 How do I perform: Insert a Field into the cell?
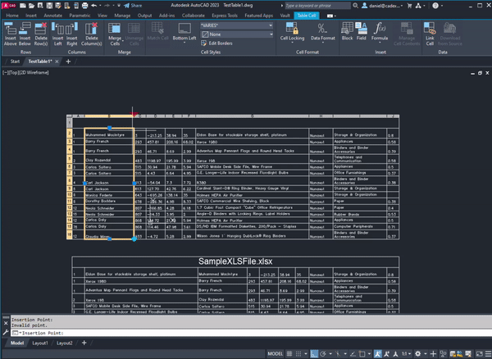(x=360, y=29)
